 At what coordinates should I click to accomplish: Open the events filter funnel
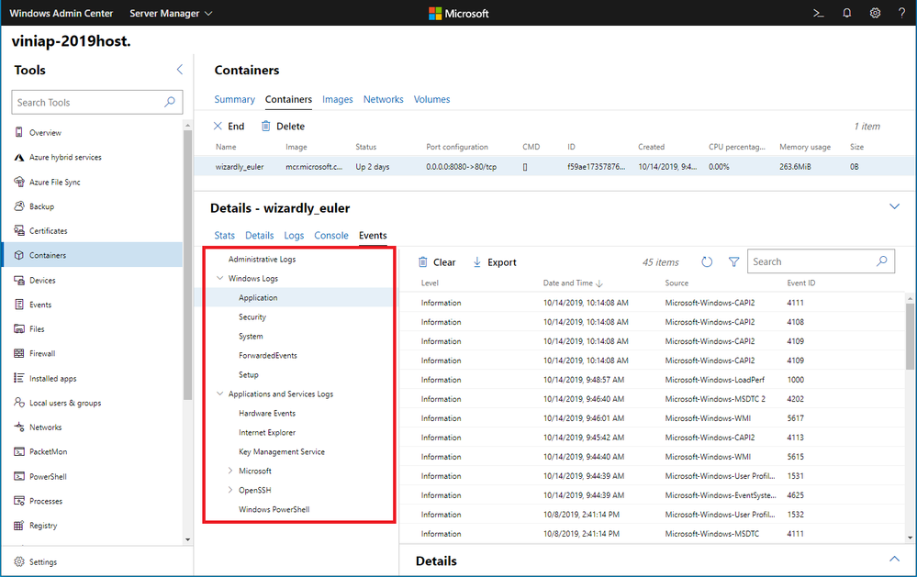tap(734, 262)
